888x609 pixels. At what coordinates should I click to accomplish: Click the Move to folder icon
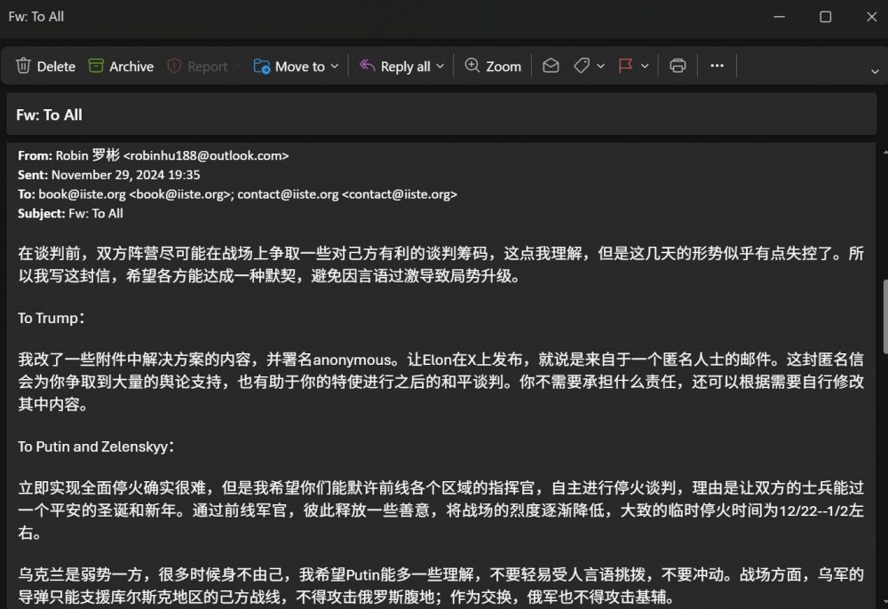click(262, 67)
